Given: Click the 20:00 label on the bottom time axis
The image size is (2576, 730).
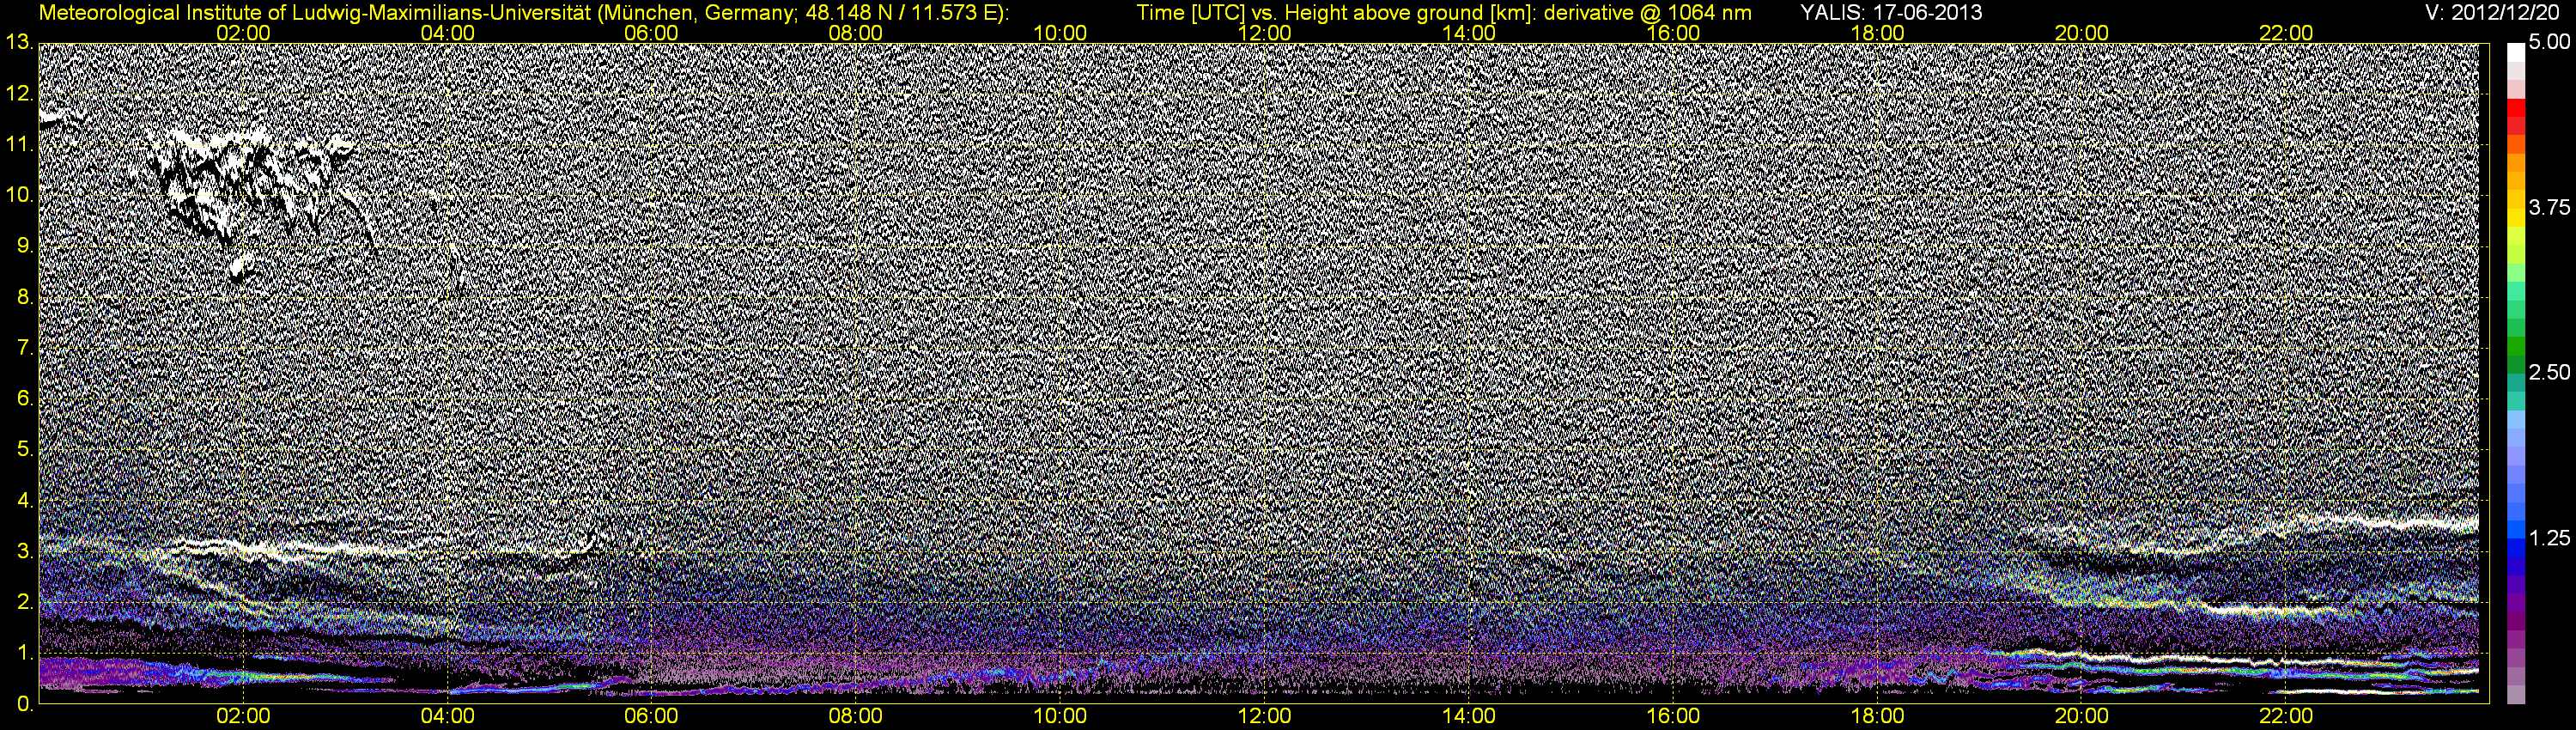Looking at the screenshot, I should [2082, 717].
